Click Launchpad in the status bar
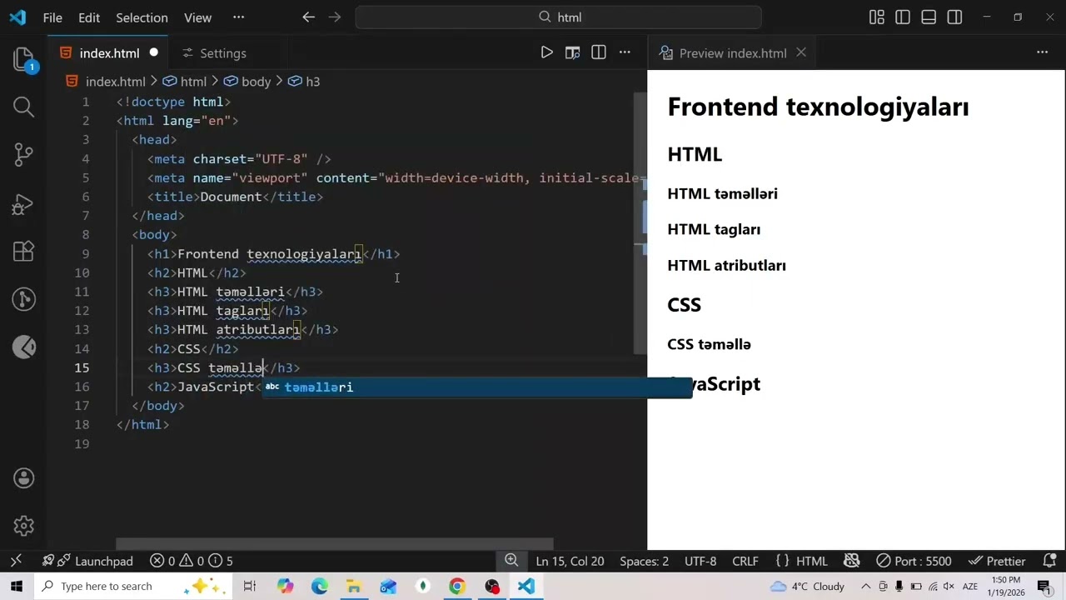 click(87, 561)
